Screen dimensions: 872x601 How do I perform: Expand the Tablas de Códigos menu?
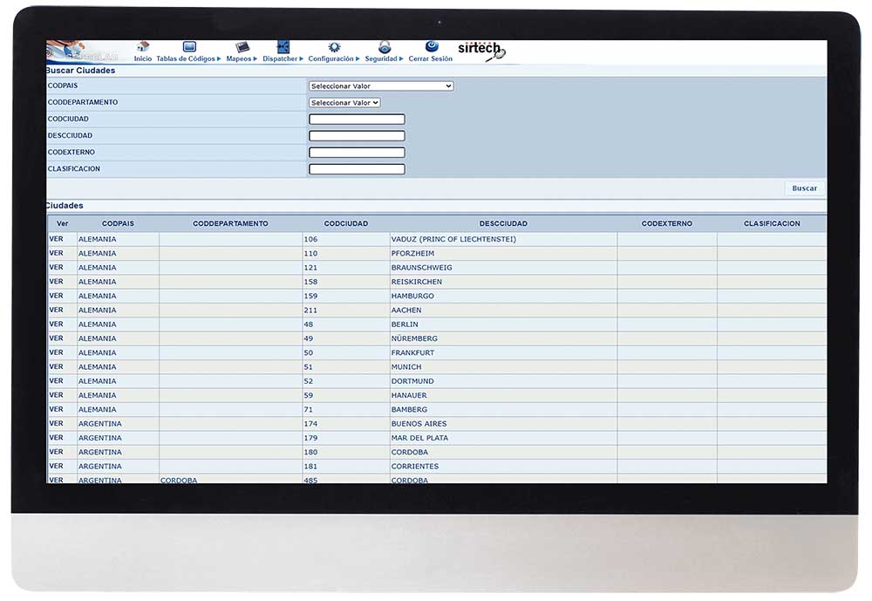pyautogui.click(x=188, y=59)
